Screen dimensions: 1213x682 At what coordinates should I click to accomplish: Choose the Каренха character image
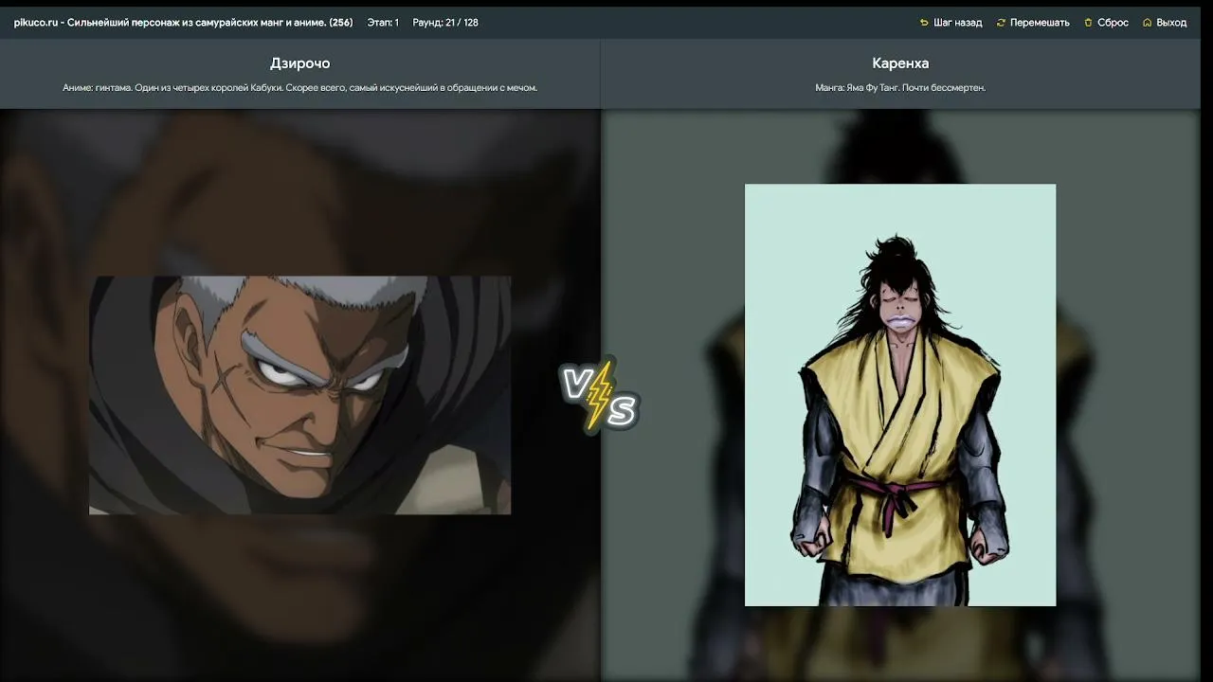click(x=900, y=395)
